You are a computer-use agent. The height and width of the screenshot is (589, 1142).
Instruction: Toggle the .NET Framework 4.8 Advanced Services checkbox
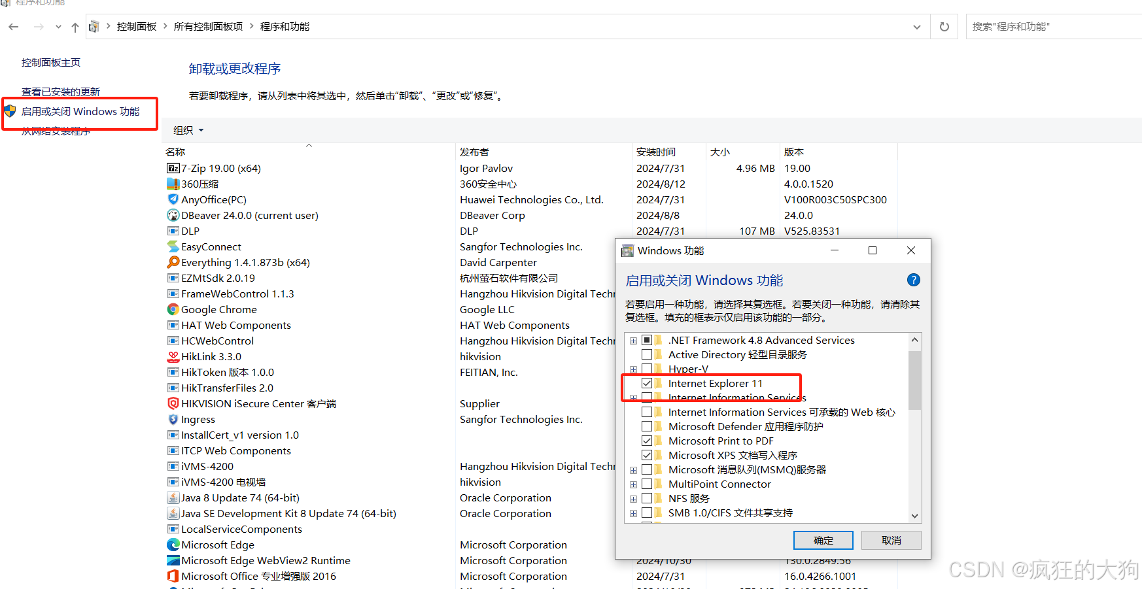click(647, 340)
